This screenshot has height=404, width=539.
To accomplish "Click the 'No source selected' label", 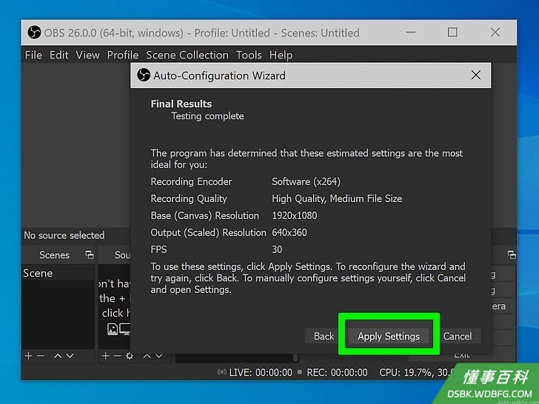I will 64,235.
